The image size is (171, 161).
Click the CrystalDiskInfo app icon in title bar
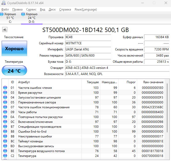point(4,3)
